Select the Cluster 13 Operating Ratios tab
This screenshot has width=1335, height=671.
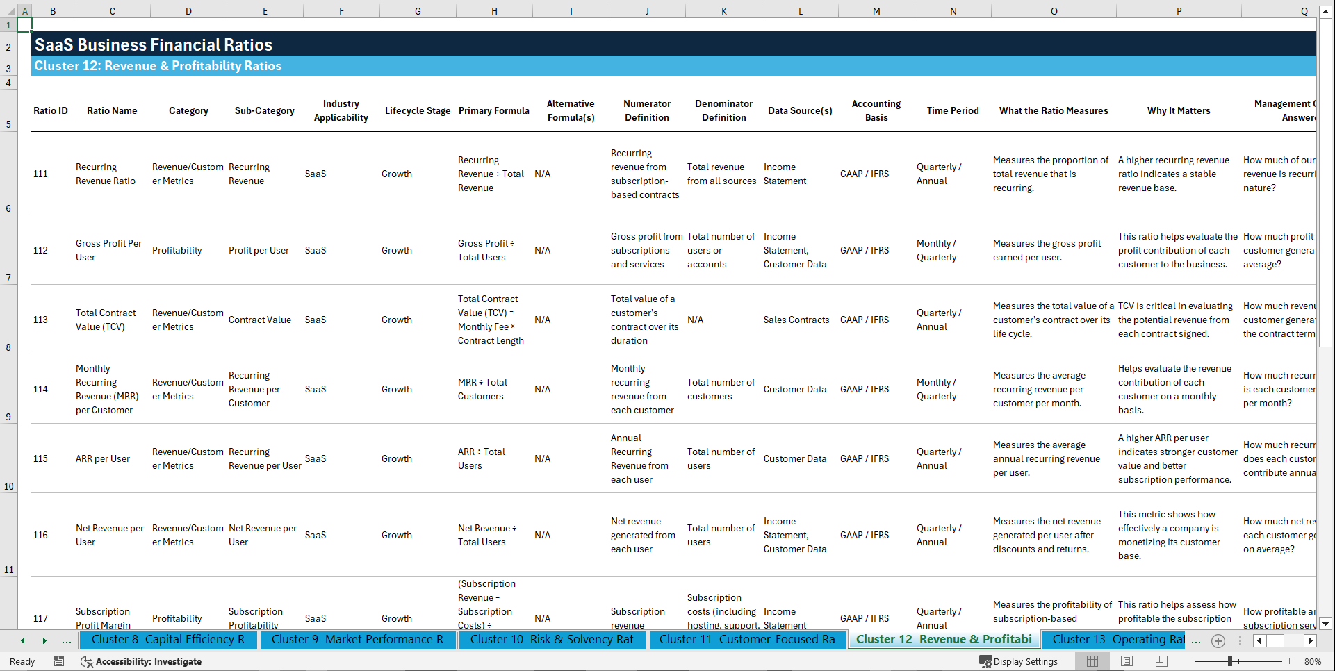[x=1113, y=640]
